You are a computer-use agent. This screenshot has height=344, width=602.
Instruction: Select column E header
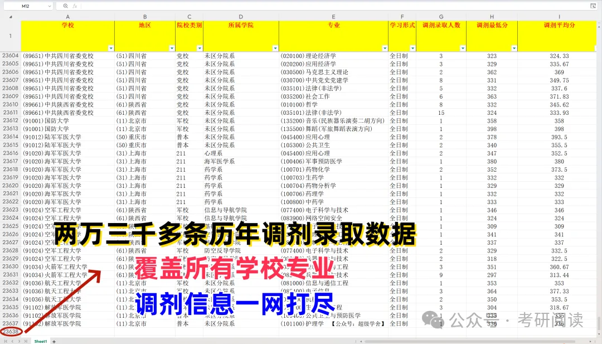point(334,17)
